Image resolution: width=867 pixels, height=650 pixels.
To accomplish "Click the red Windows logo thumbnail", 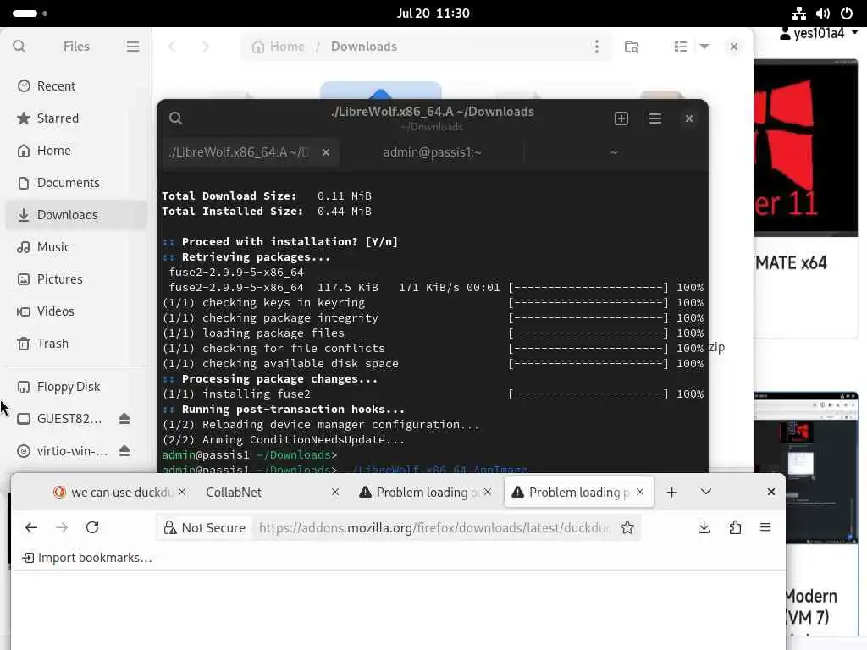I will tap(806, 148).
